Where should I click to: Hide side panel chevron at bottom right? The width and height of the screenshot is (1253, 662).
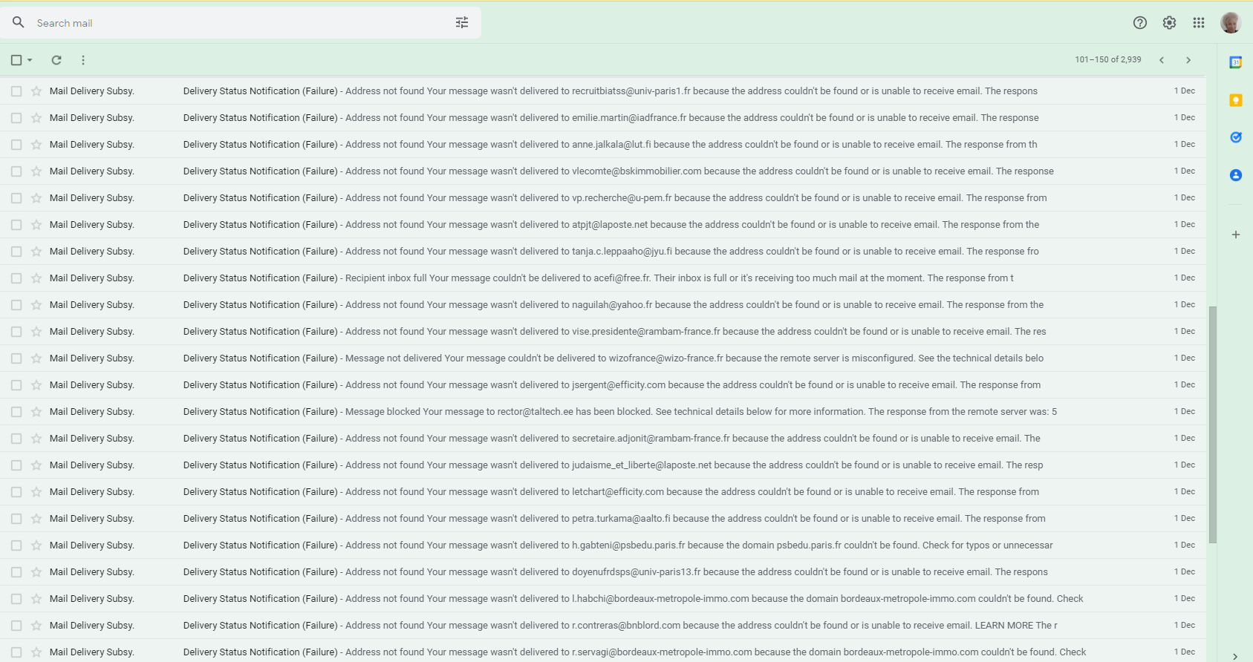click(1235, 656)
